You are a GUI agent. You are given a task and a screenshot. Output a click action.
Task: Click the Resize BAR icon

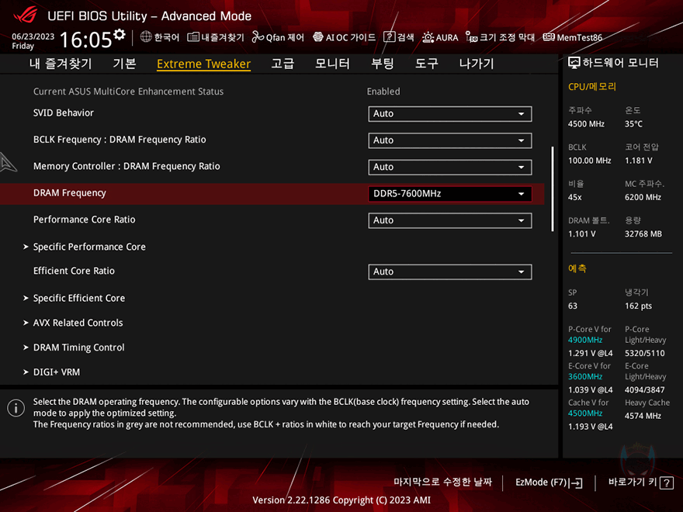pyautogui.click(x=471, y=37)
